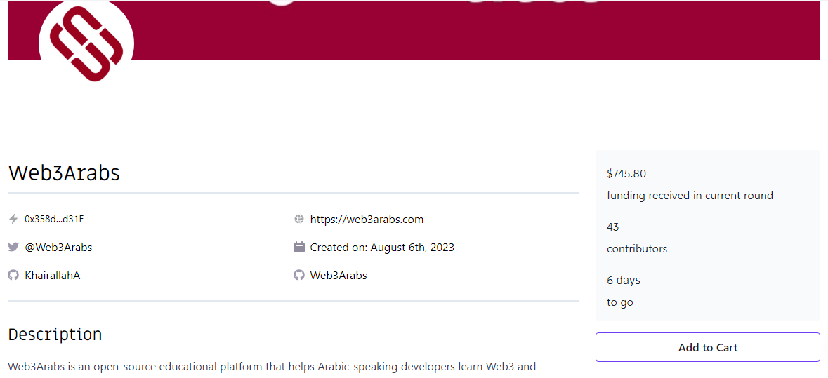Open the Web3Arabs GitHub organization link

(339, 275)
